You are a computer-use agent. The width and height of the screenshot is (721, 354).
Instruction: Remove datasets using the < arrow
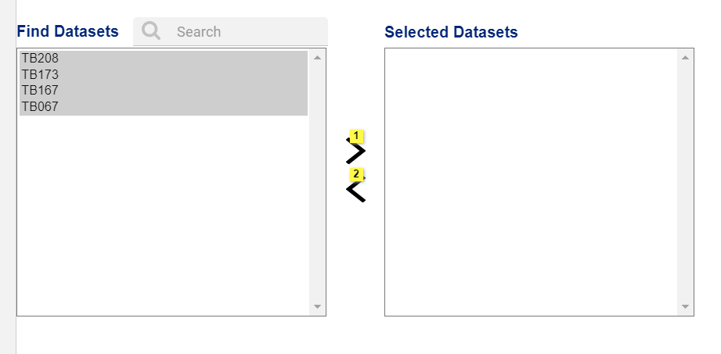356,190
